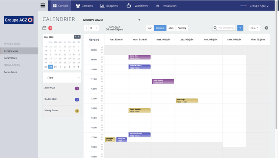Toggle Marty Cabut in the agent filter
Screen dimensions: 279x158
click(62, 111)
